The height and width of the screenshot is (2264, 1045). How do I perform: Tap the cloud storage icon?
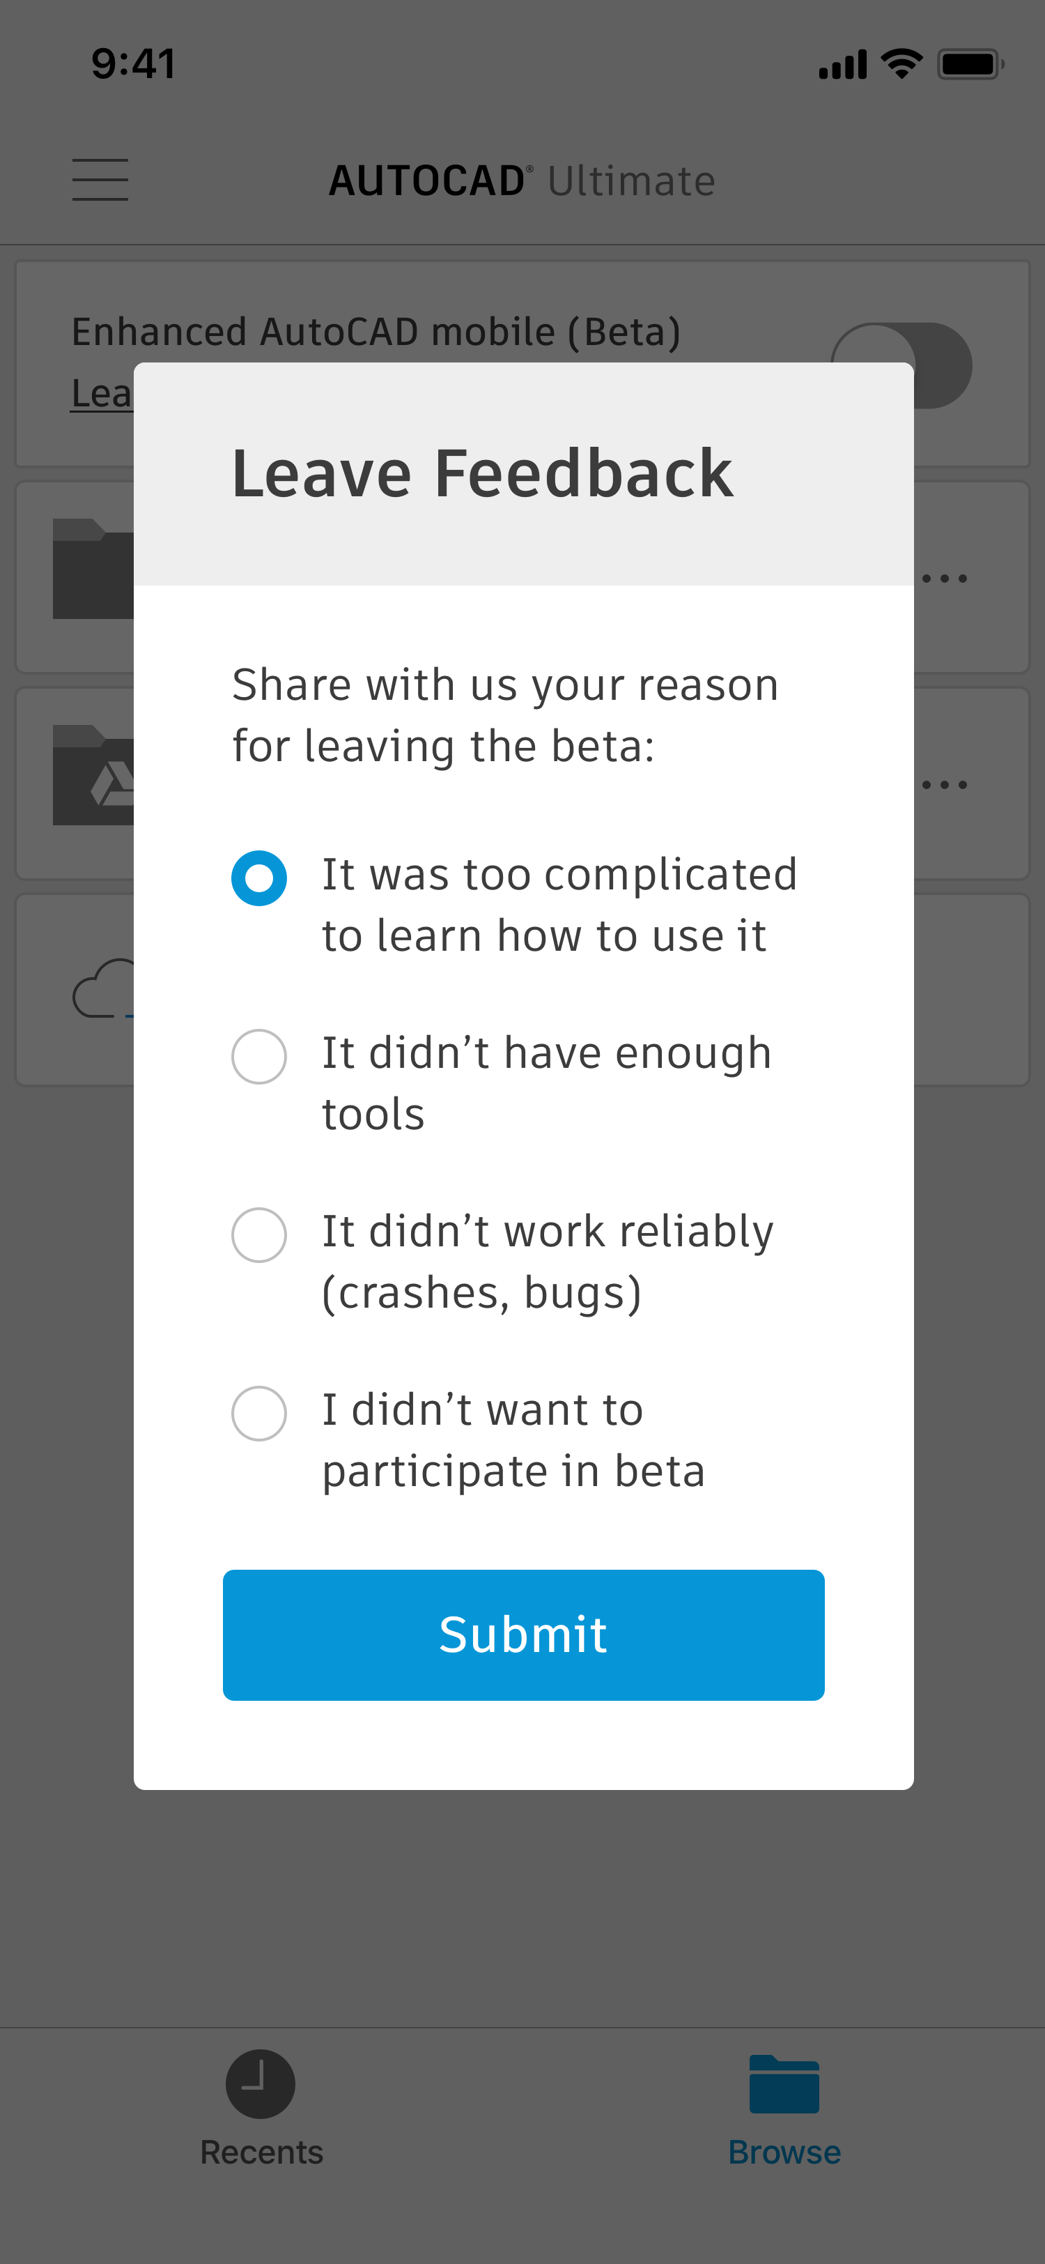click(x=102, y=988)
